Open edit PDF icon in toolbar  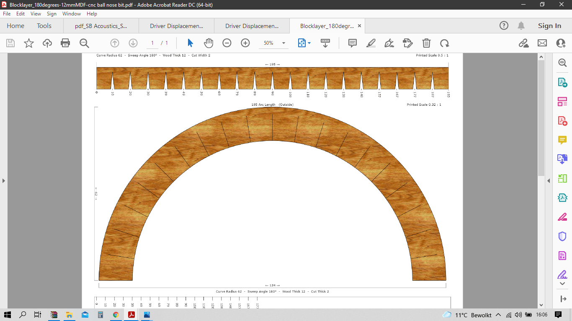[x=408, y=43]
